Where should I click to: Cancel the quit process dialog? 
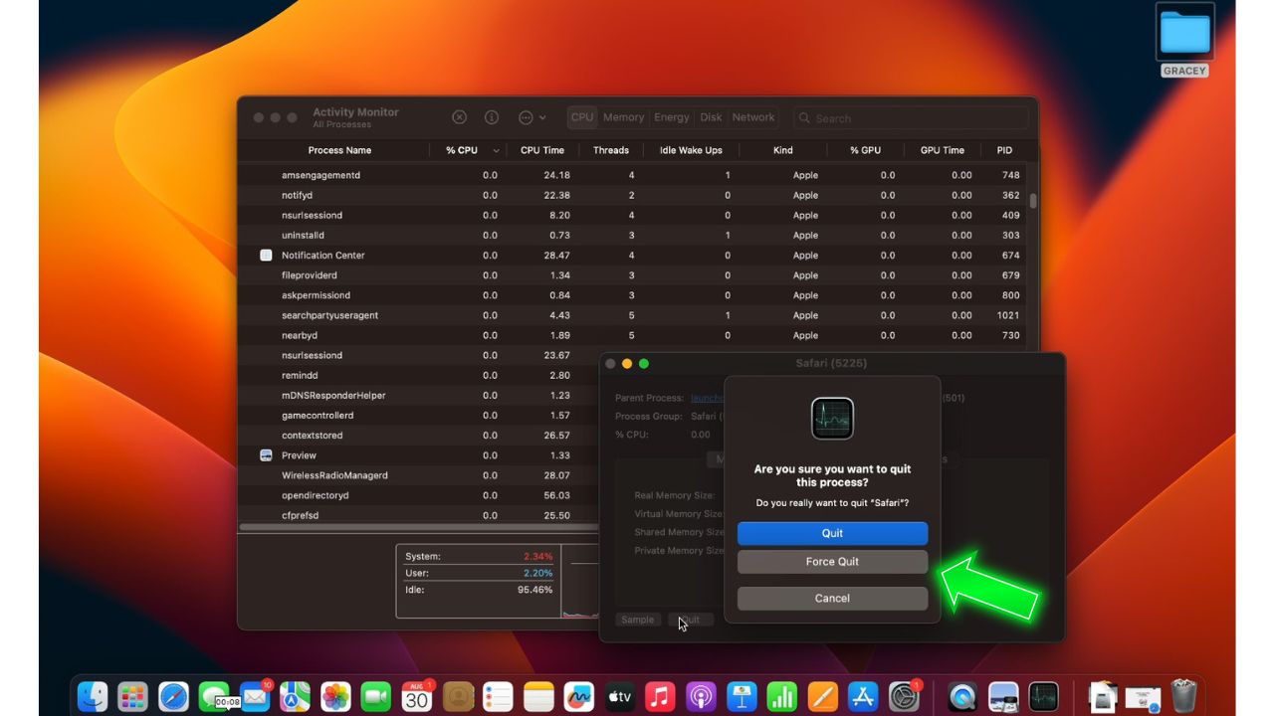(832, 599)
